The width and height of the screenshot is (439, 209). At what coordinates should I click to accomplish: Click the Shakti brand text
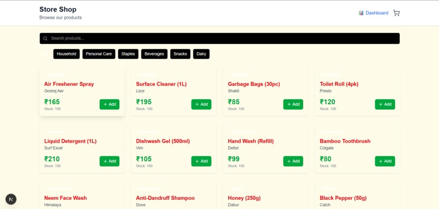[x=234, y=91]
